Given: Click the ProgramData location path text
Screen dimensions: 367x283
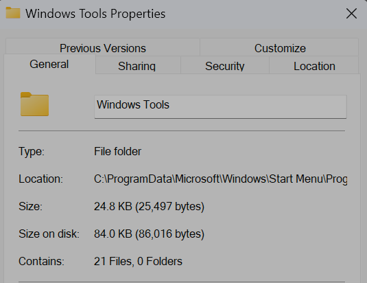Looking at the screenshot, I should tap(220, 179).
